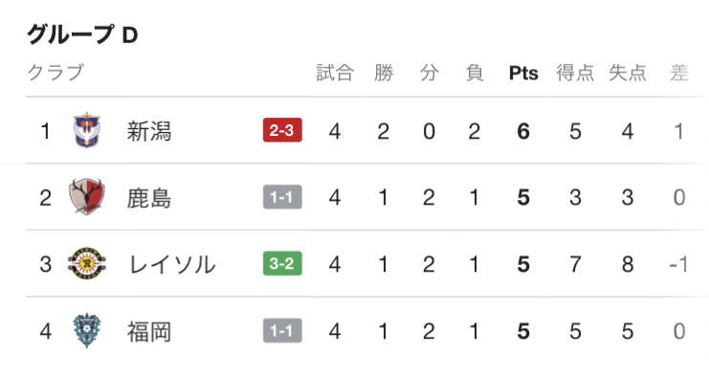Click the Albirex Niigata club crest
This screenshot has height=377, width=709.
87,130
